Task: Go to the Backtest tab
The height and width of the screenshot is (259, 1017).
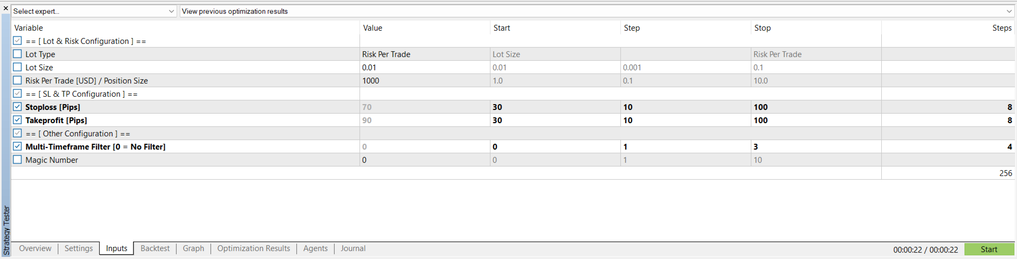Action: [x=155, y=248]
